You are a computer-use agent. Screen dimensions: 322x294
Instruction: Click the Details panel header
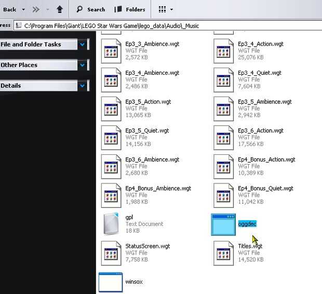38,86
